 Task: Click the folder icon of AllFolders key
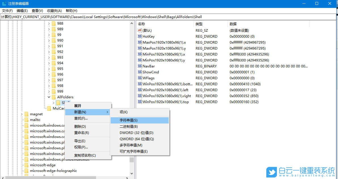[x=54, y=97]
